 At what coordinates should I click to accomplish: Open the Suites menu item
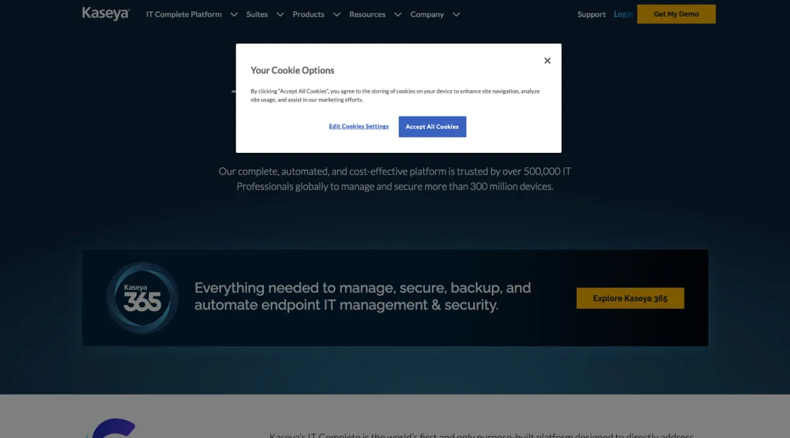pos(257,14)
